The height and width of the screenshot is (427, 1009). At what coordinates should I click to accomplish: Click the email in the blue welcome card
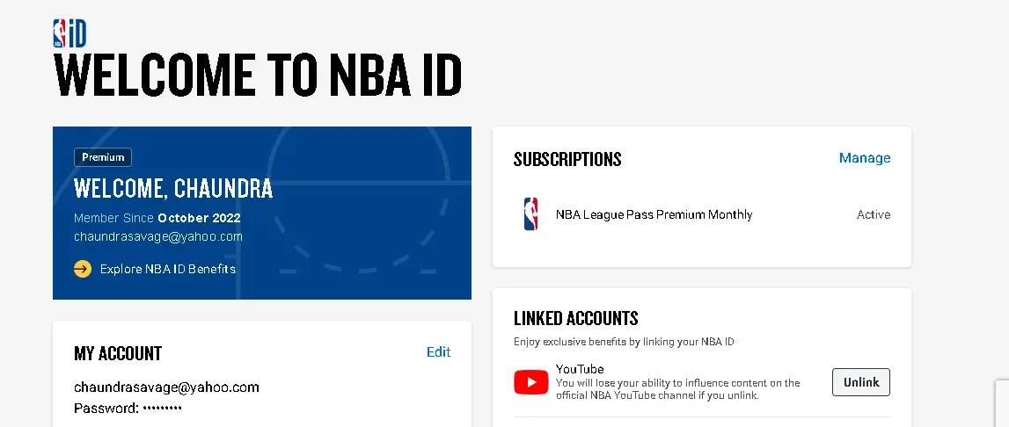tap(158, 236)
